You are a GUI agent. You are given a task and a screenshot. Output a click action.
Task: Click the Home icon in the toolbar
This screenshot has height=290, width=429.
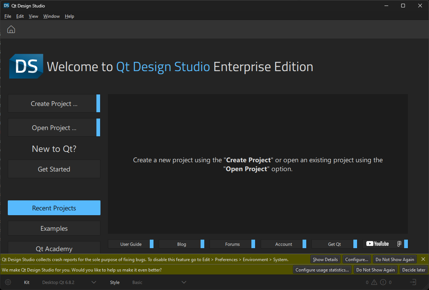[x=11, y=29]
